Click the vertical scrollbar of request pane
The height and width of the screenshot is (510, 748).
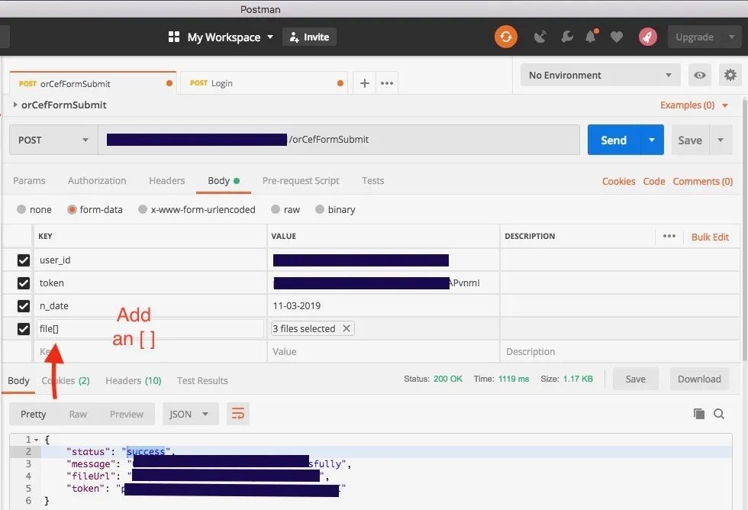click(745, 229)
